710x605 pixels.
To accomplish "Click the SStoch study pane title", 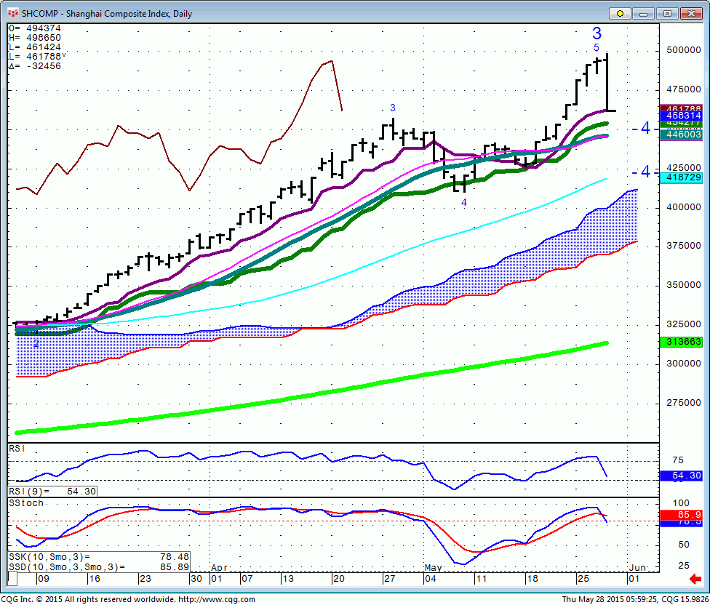I will 26,503.
